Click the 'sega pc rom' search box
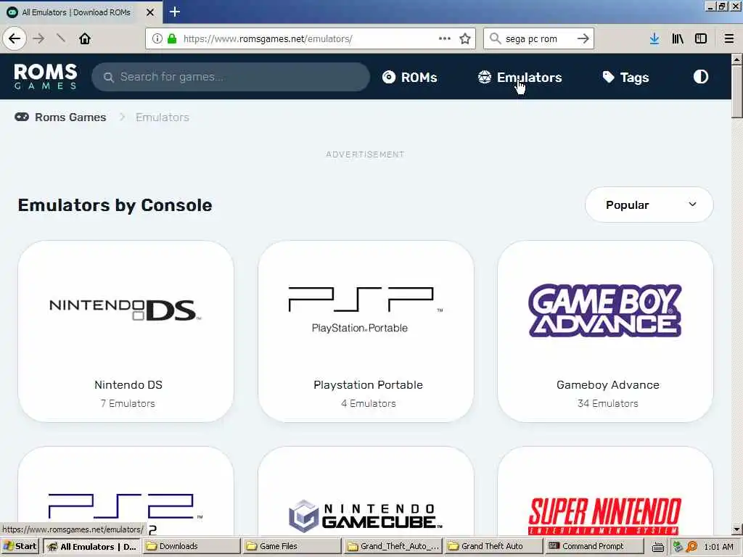The image size is (743, 557). (x=538, y=38)
